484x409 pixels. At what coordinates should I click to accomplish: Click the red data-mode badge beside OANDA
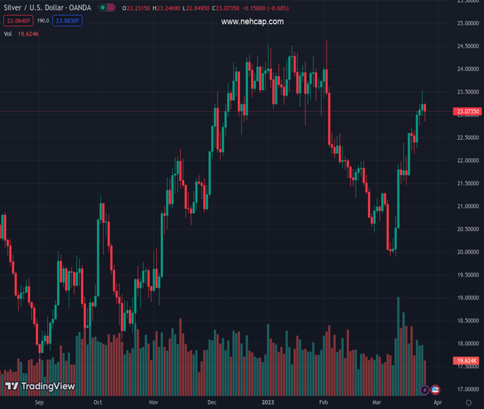(111, 7)
